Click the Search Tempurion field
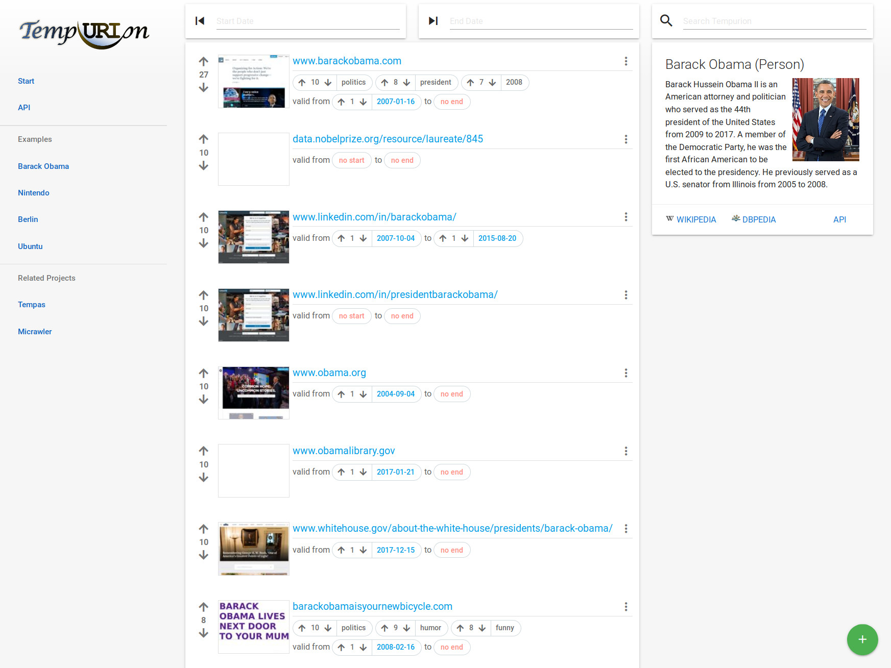 click(775, 21)
